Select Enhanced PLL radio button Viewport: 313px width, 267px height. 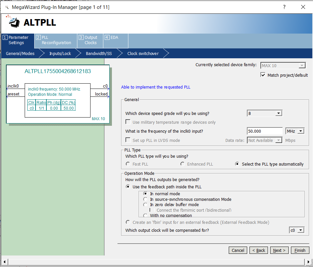click(182, 164)
